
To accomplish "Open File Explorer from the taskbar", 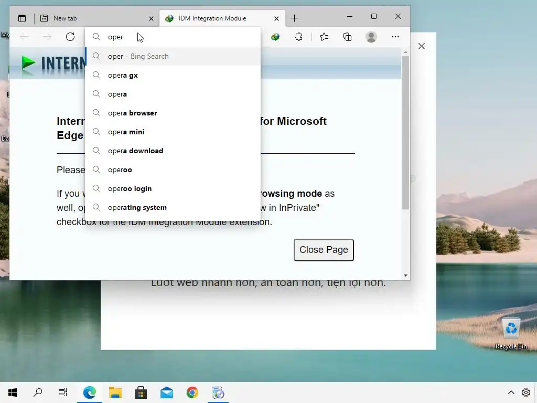I will tap(115, 393).
